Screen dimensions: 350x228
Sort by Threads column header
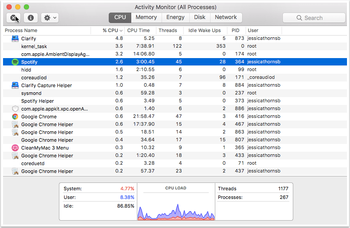click(170, 30)
